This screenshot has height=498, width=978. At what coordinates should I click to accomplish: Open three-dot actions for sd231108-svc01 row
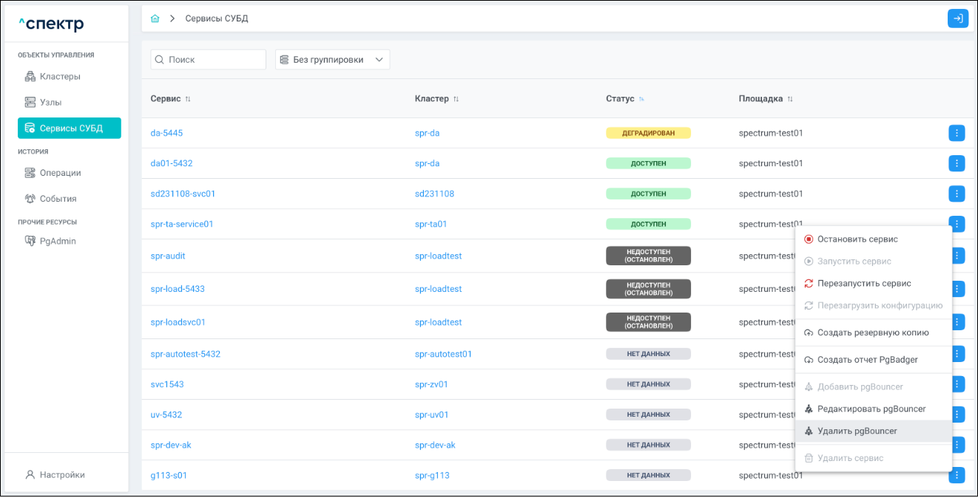(957, 194)
